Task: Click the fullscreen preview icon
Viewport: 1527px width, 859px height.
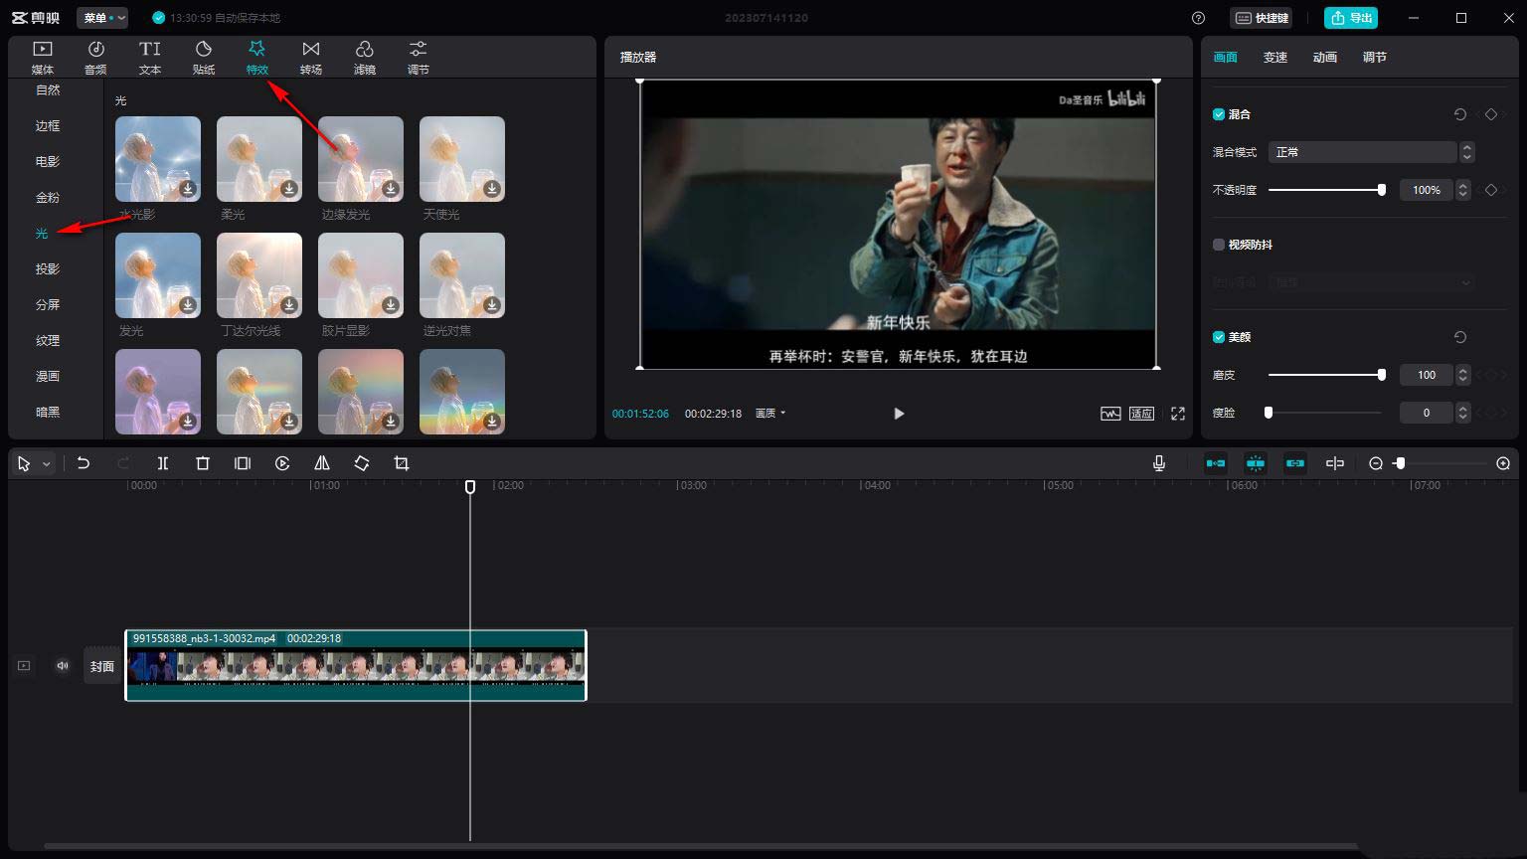Action: [1178, 414]
